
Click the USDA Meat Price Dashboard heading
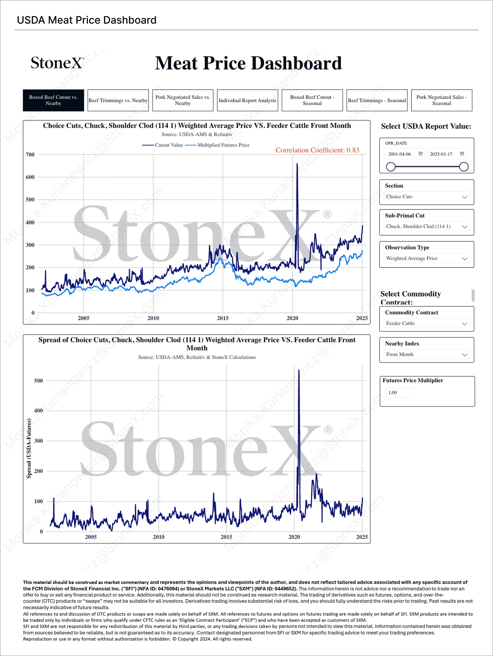click(87, 20)
